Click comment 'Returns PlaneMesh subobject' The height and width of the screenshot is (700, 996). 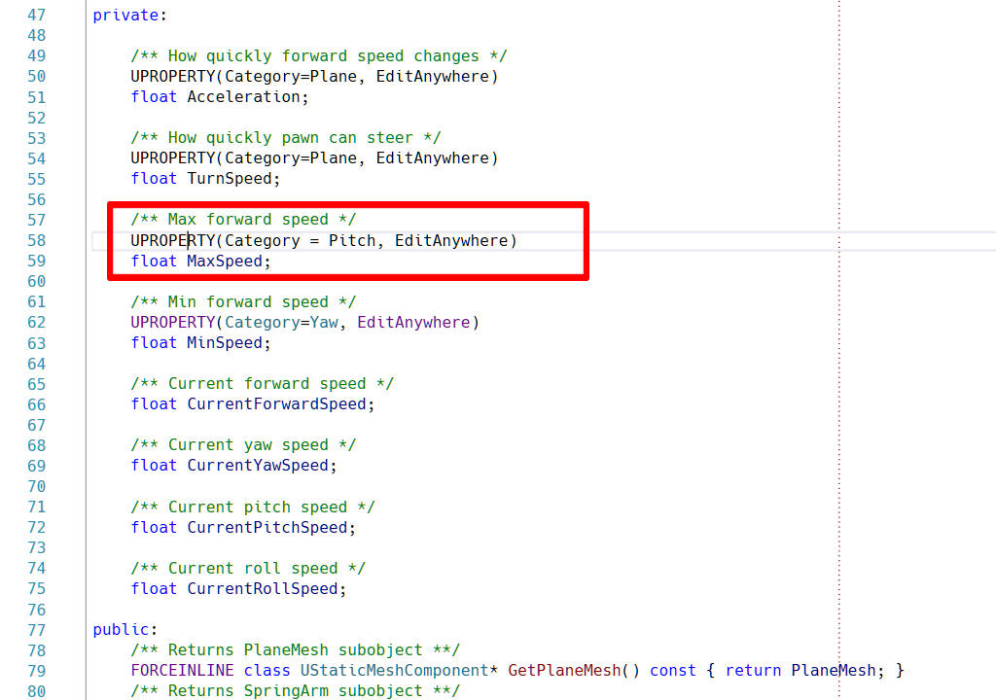296,649
